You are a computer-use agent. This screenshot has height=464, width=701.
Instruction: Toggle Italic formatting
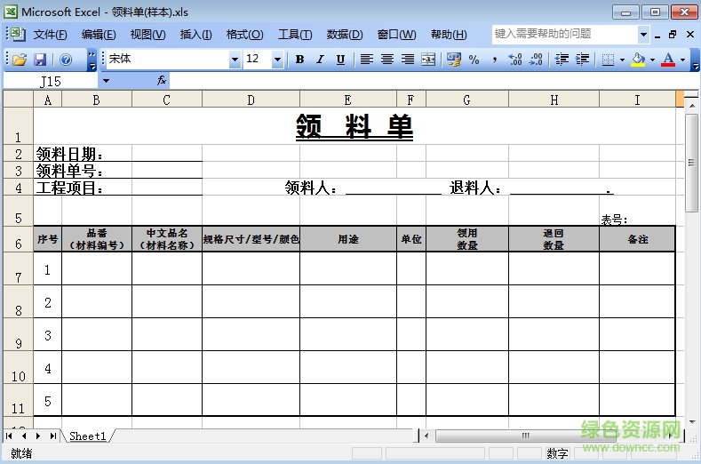click(320, 59)
